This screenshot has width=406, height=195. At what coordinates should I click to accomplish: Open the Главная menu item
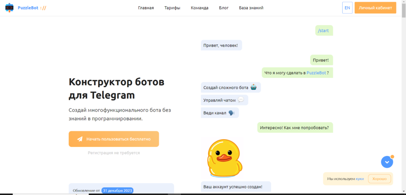click(x=146, y=8)
